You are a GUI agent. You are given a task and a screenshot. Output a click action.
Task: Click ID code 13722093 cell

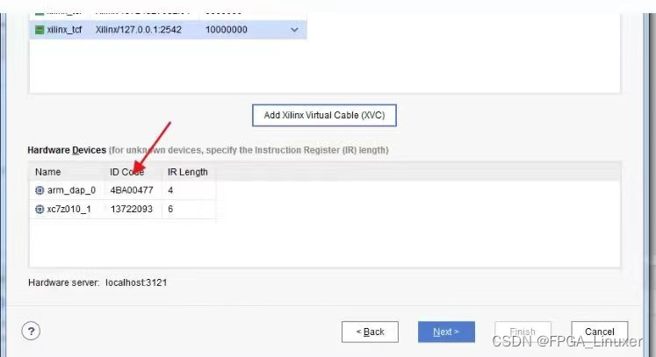(132, 209)
